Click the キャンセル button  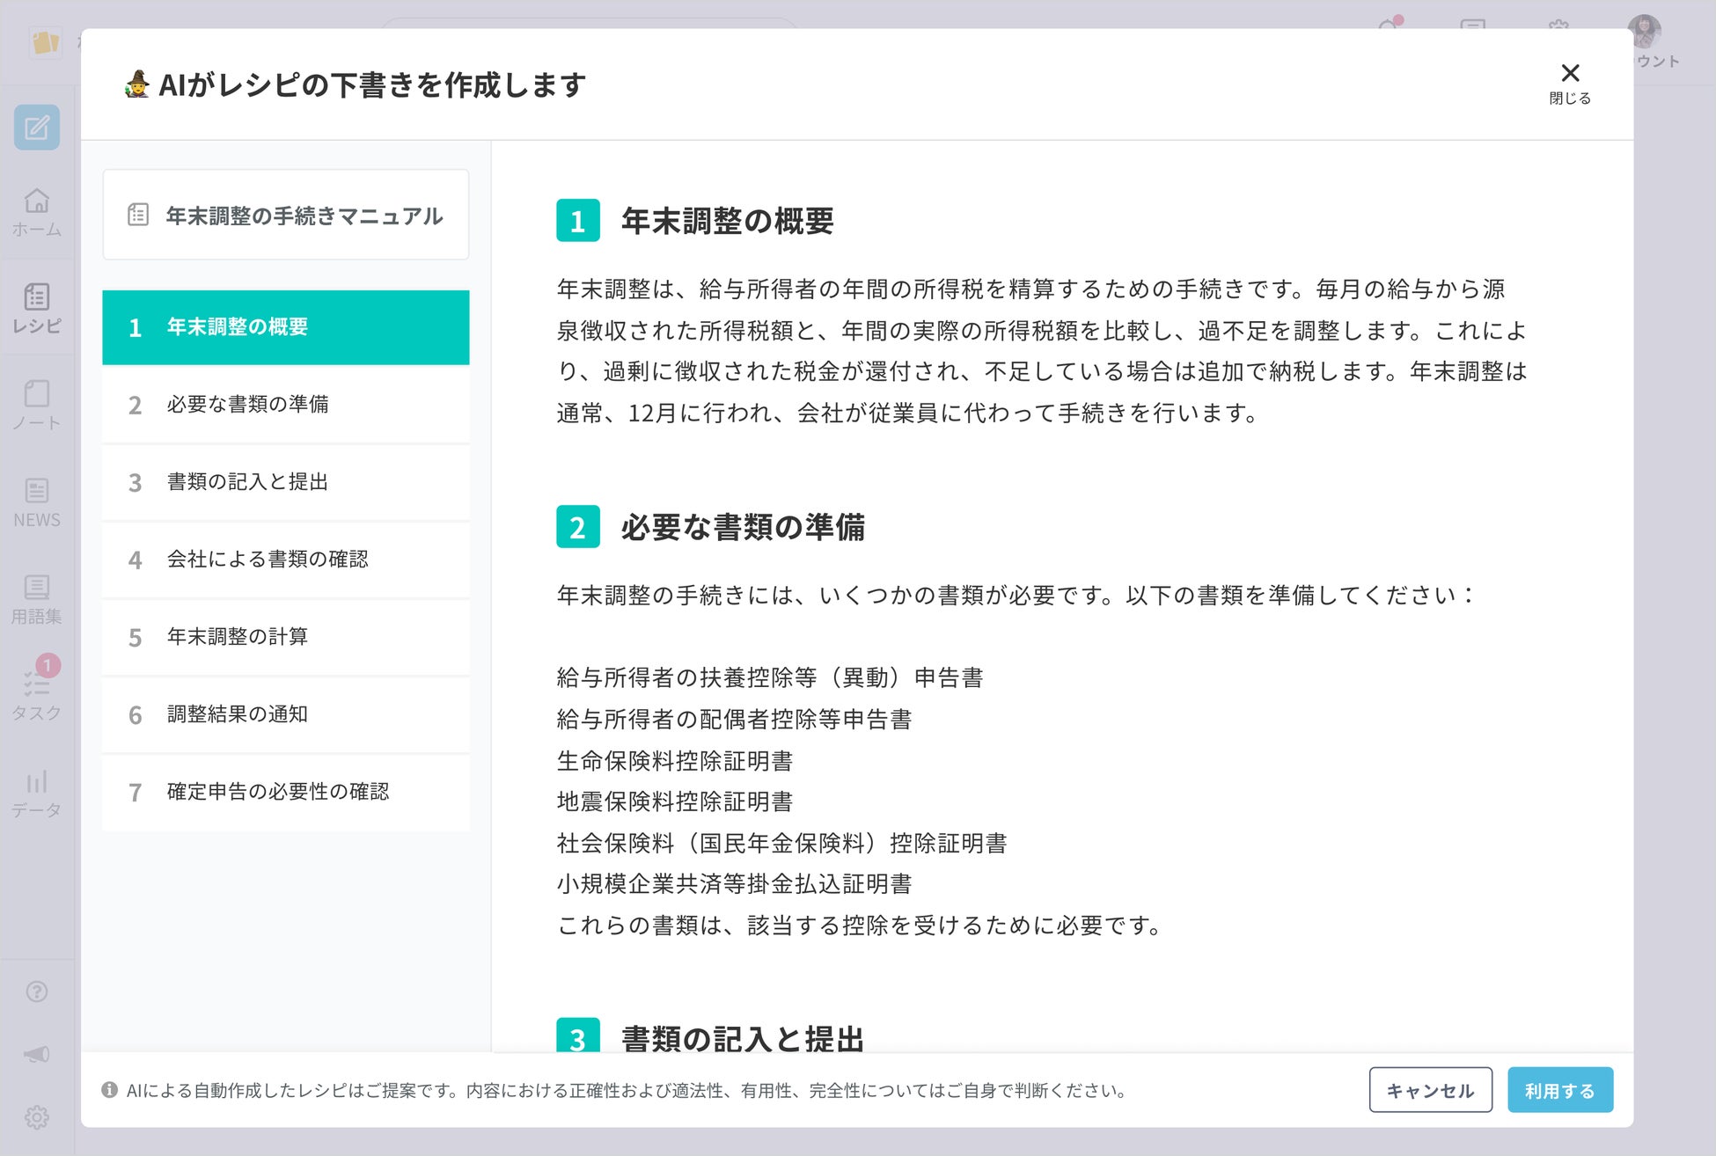[x=1430, y=1090]
